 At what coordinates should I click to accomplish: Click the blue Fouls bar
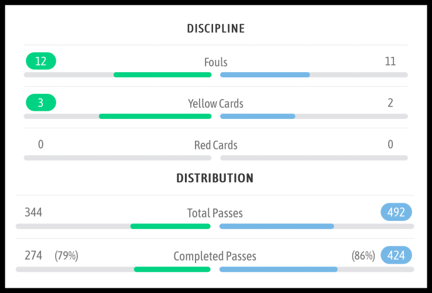click(x=265, y=75)
